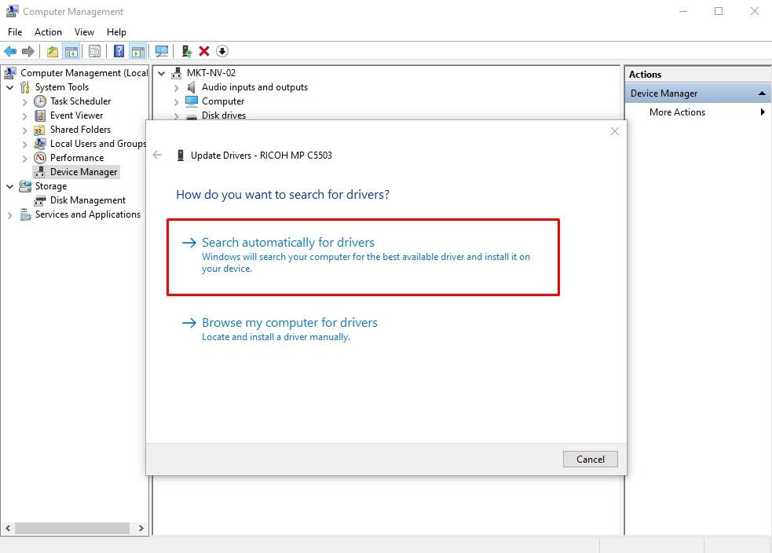Click the blue Help question mark icon
The image size is (772, 553).
click(x=119, y=51)
